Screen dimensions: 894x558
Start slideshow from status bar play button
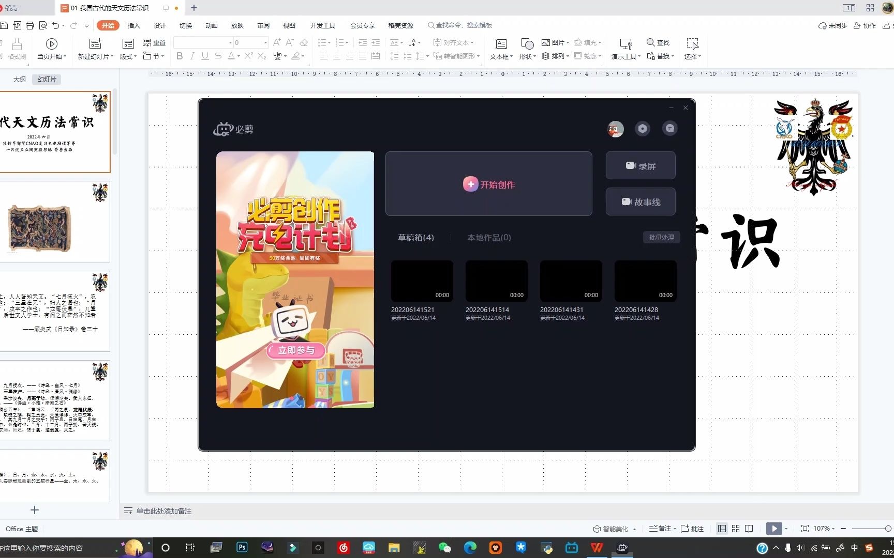[774, 529]
